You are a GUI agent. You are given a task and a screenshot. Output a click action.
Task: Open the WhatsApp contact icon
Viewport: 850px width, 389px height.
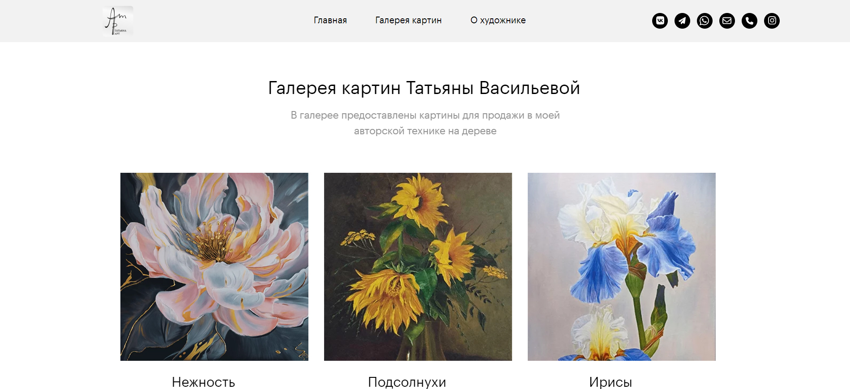click(705, 21)
